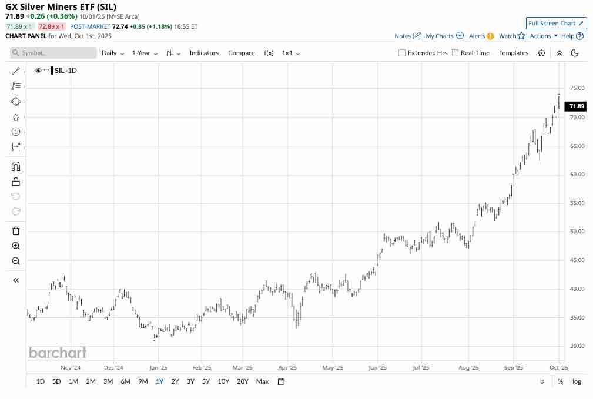The width and height of the screenshot is (593, 399).
Task: Choose the shapes drawing tool
Action: (x=16, y=101)
